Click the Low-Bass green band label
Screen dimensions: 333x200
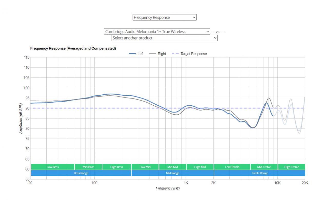pos(53,167)
